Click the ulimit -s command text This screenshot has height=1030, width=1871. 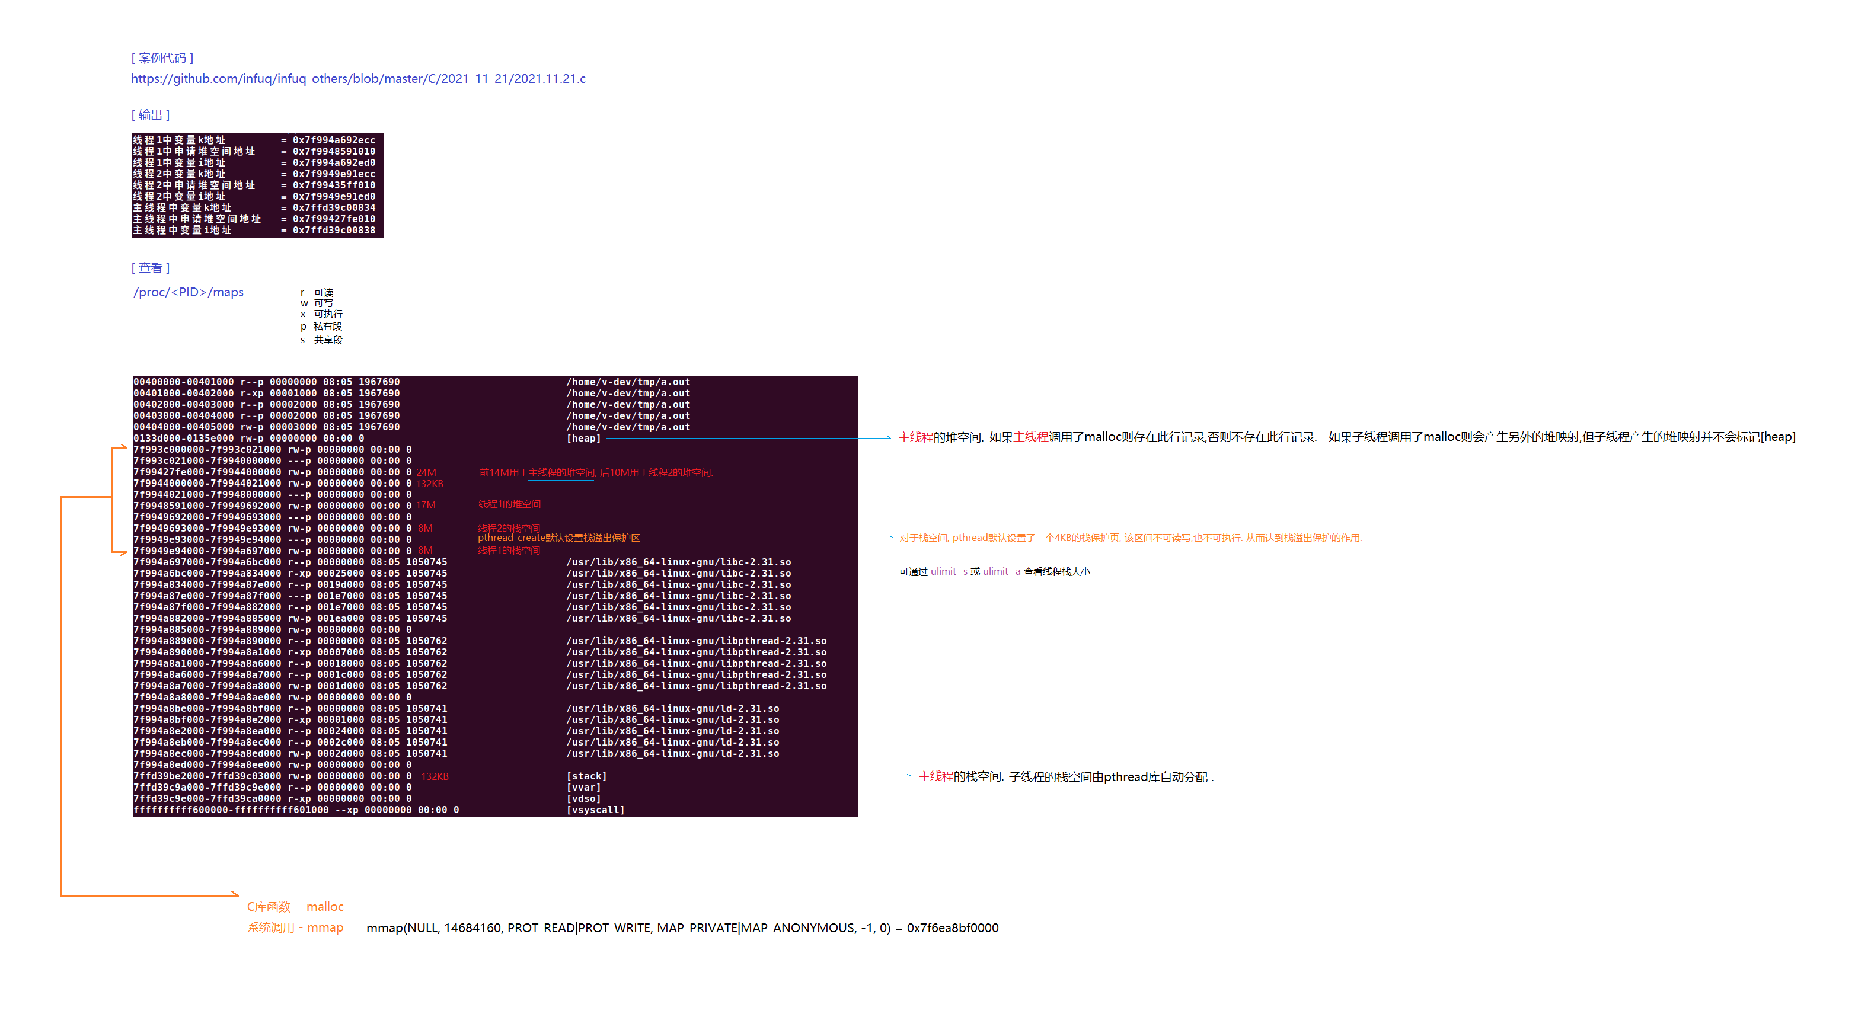click(x=949, y=572)
